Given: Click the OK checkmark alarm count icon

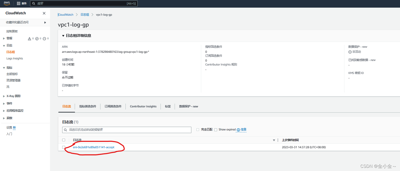Looking at the screenshot, I should tap(37, 39).
